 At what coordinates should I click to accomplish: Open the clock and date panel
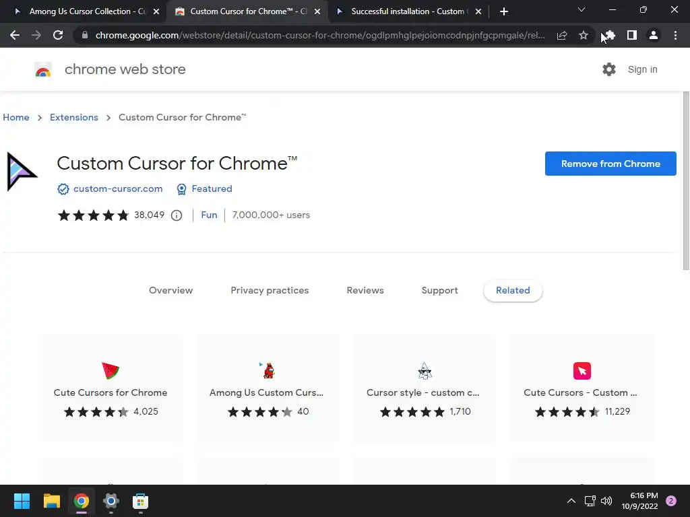coord(639,501)
